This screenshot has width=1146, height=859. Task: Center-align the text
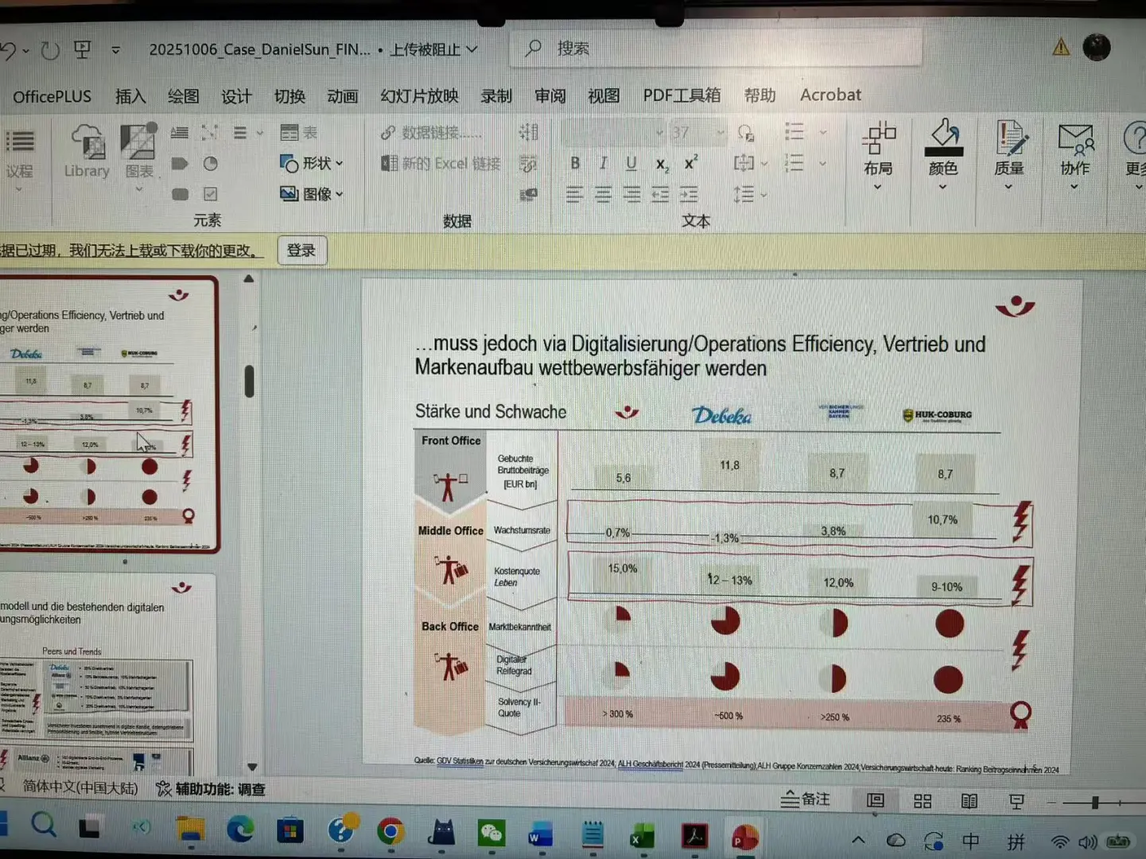point(603,194)
